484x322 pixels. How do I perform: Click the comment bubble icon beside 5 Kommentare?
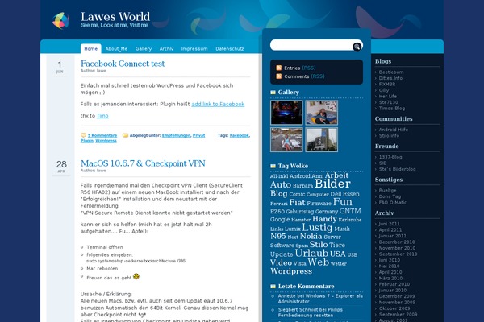click(x=83, y=135)
